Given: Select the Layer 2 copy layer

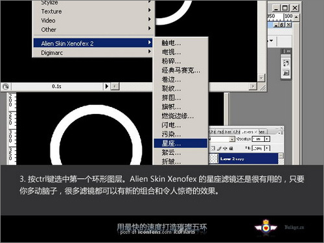Looking at the screenshot, I should pos(244,159).
